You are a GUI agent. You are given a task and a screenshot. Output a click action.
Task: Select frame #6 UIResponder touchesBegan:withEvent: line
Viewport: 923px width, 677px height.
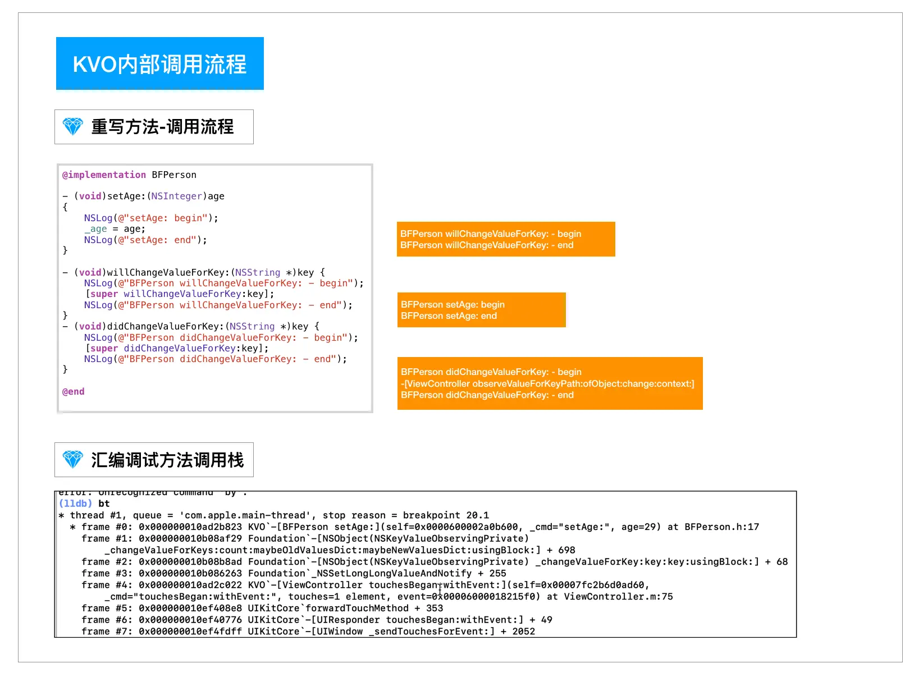(x=317, y=620)
